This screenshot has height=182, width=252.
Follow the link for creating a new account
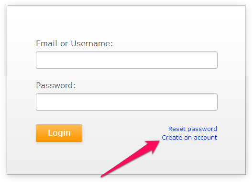(189, 137)
